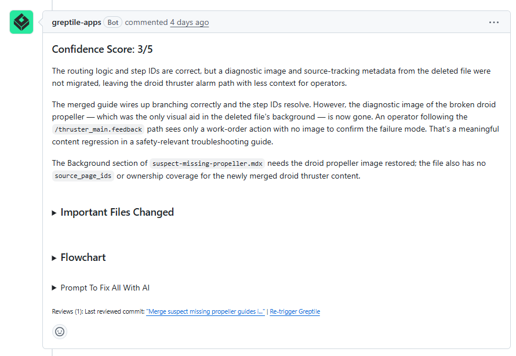Expand the Flowchart section

click(79, 257)
